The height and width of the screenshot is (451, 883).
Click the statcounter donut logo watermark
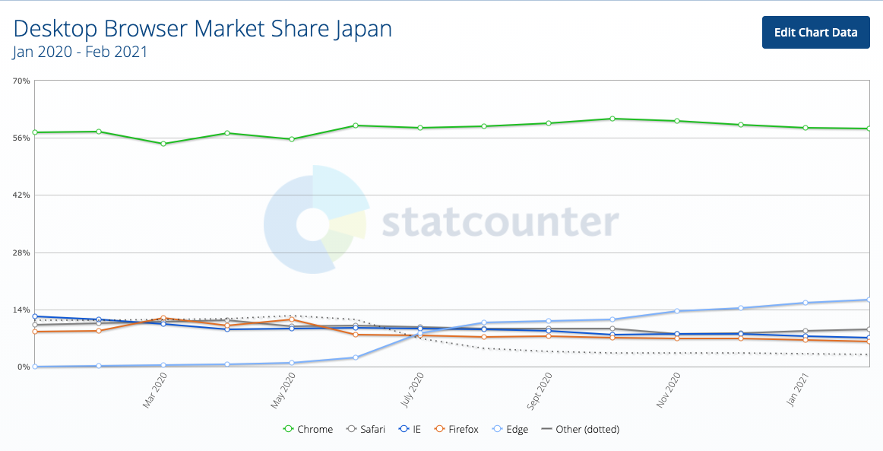click(x=316, y=219)
